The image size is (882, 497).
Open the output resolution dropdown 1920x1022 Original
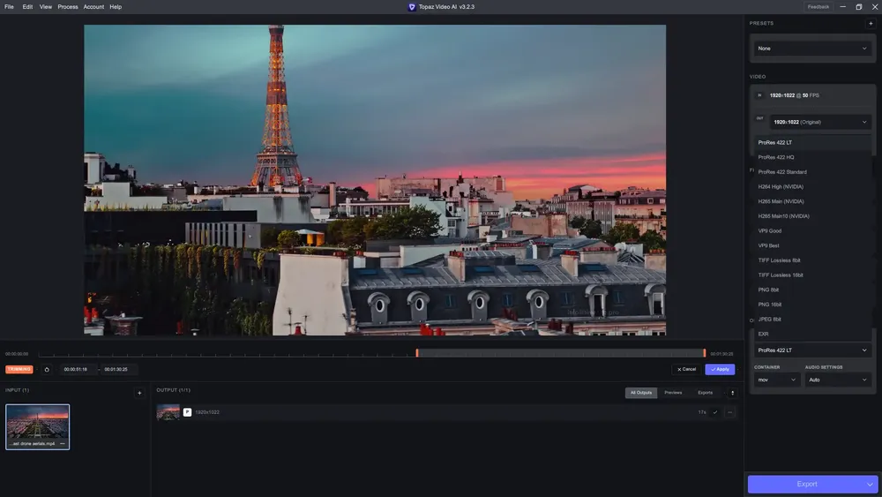pos(819,122)
